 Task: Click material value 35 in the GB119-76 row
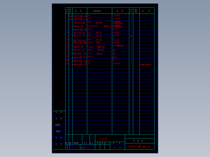(x=114, y=50)
